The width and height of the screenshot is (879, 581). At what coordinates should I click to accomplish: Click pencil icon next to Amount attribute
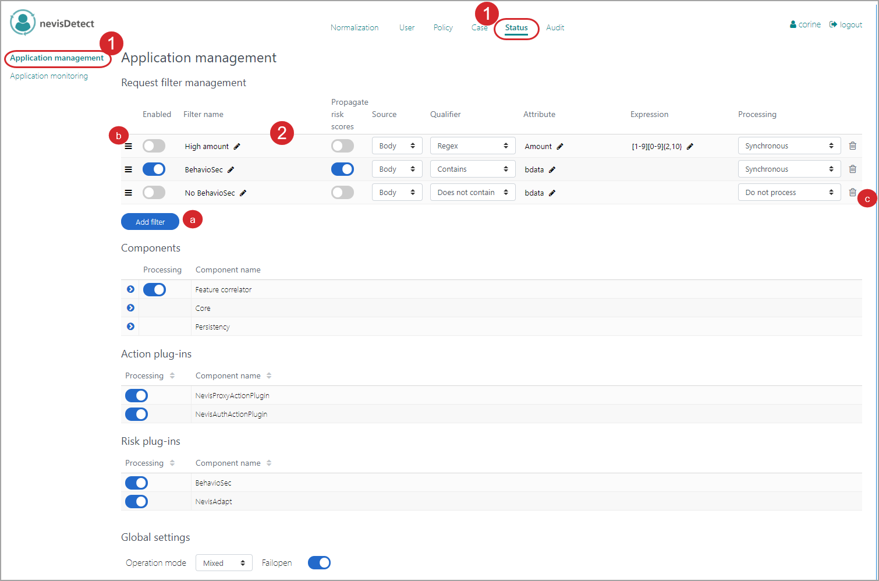[x=560, y=147]
